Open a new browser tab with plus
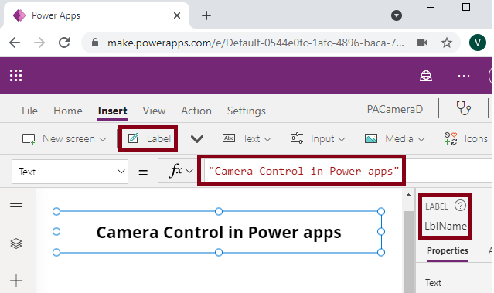The image size is (494, 293). tap(206, 15)
